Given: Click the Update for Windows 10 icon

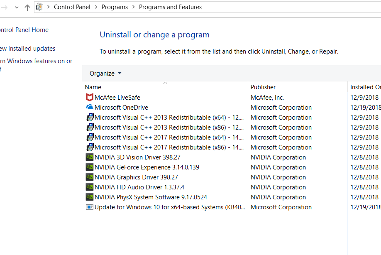Looking at the screenshot, I should coord(89,207).
